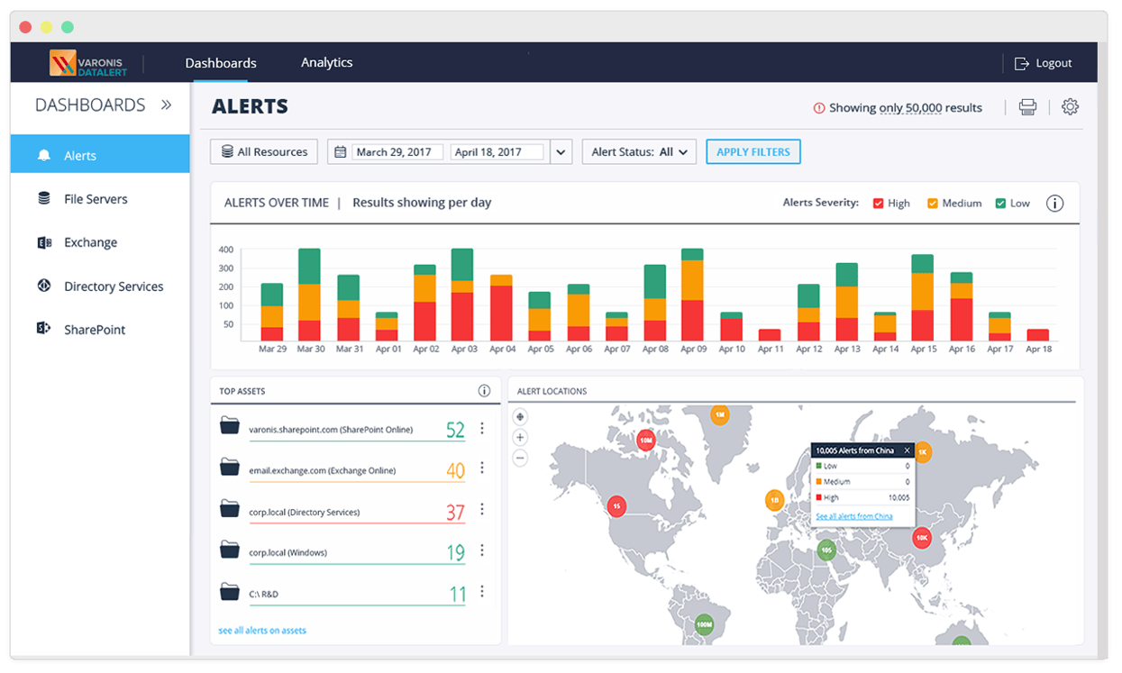
Task: Open the File Servers dashboard icon
Action: pos(43,198)
